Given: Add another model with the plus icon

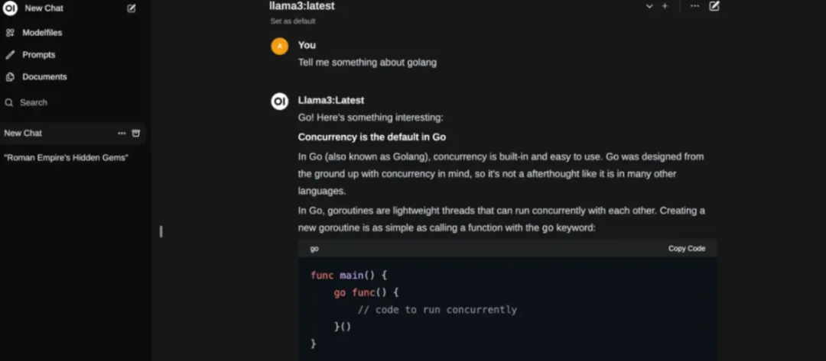Looking at the screenshot, I should [665, 6].
